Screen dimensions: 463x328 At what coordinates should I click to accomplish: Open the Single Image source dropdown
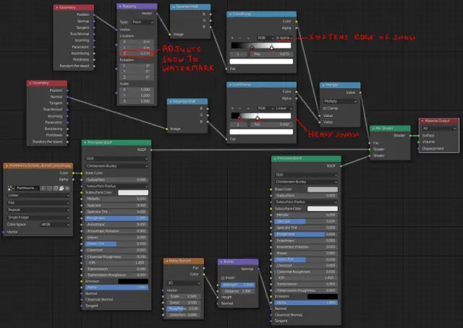click(x=38, y=217)
